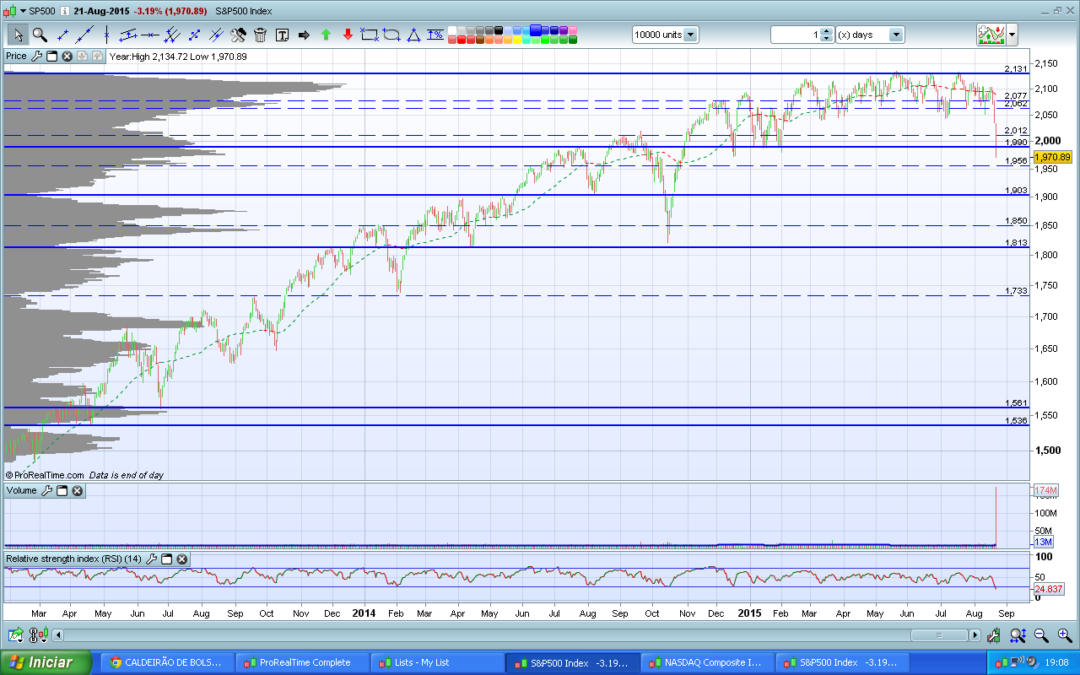Click the 1,970.89 current price label
The width and height of the screenshot is (1080, 675).
[1052, 157]
